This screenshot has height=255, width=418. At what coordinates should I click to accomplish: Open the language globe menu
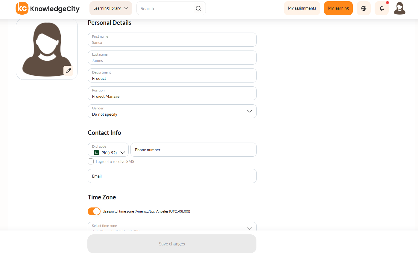(x=364, y=8)
